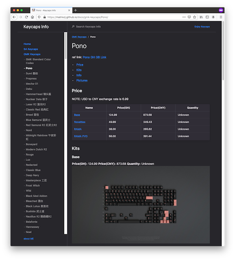Reload the page with the refresh icon
Viewport: 235px width, 260px height.
[26, 17]
